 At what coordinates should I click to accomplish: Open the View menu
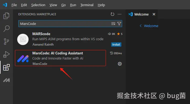coord(53,5)
